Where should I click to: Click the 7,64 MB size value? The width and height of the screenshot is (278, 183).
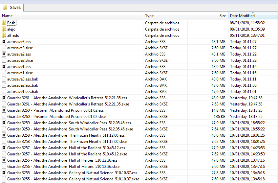[x=219, y=129]
